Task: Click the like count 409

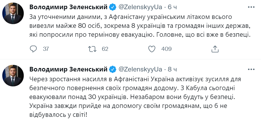Action: tap(166, 49)
